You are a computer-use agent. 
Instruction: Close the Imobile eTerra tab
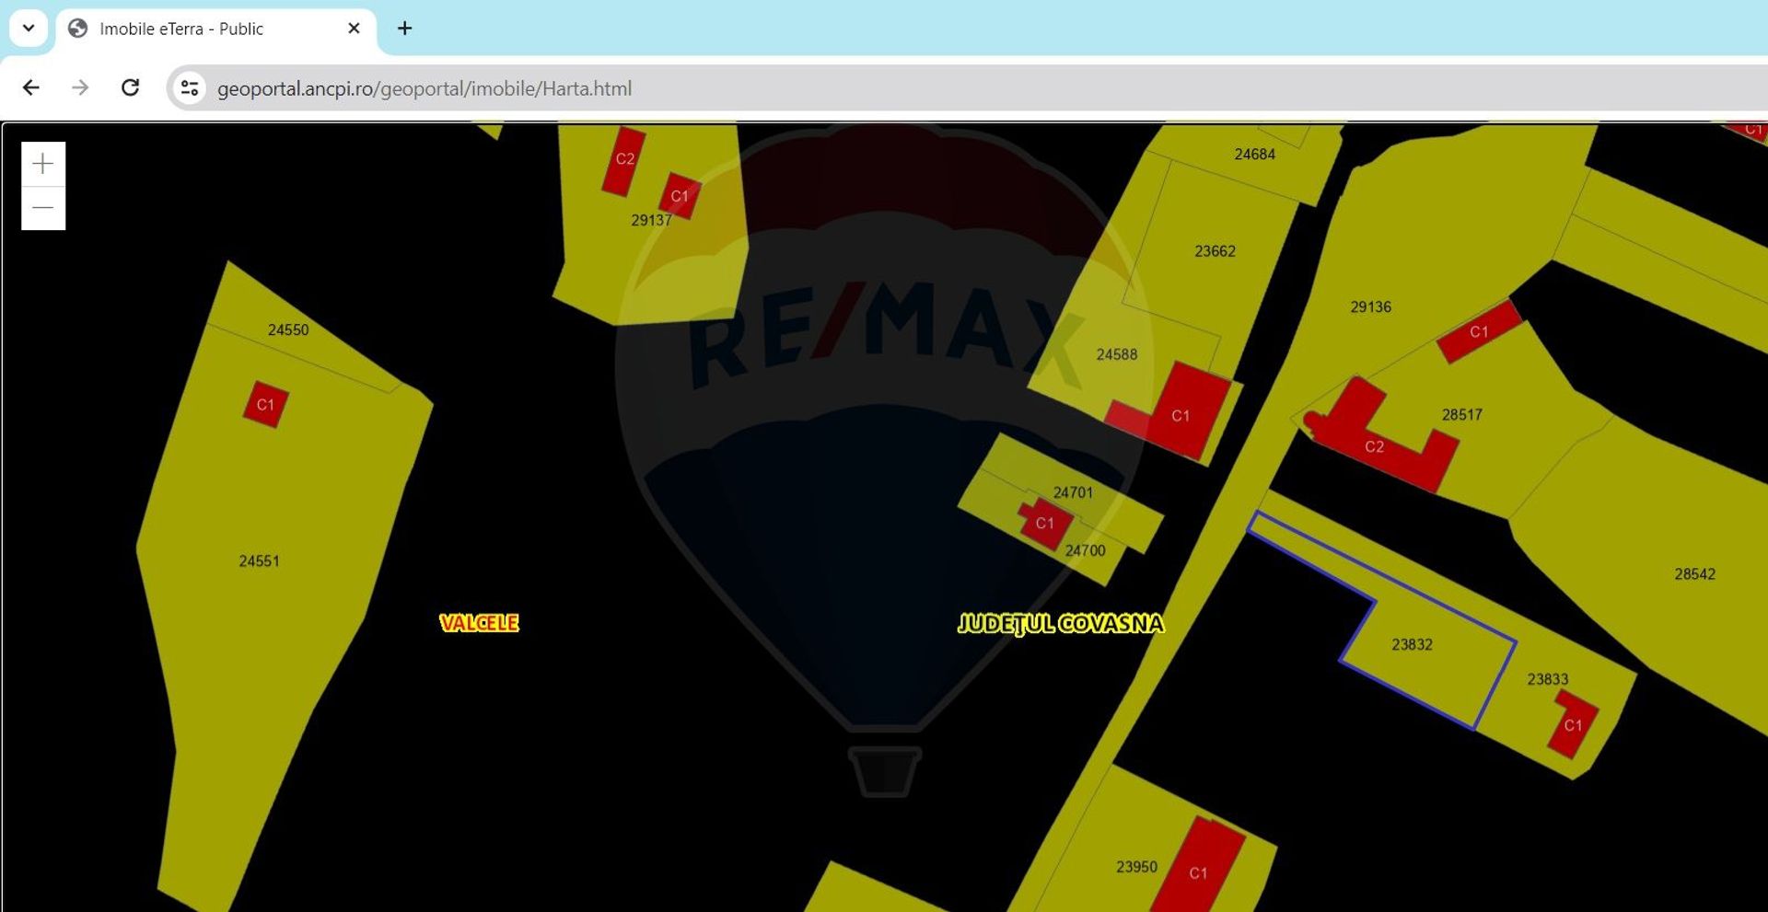[354, 29]
